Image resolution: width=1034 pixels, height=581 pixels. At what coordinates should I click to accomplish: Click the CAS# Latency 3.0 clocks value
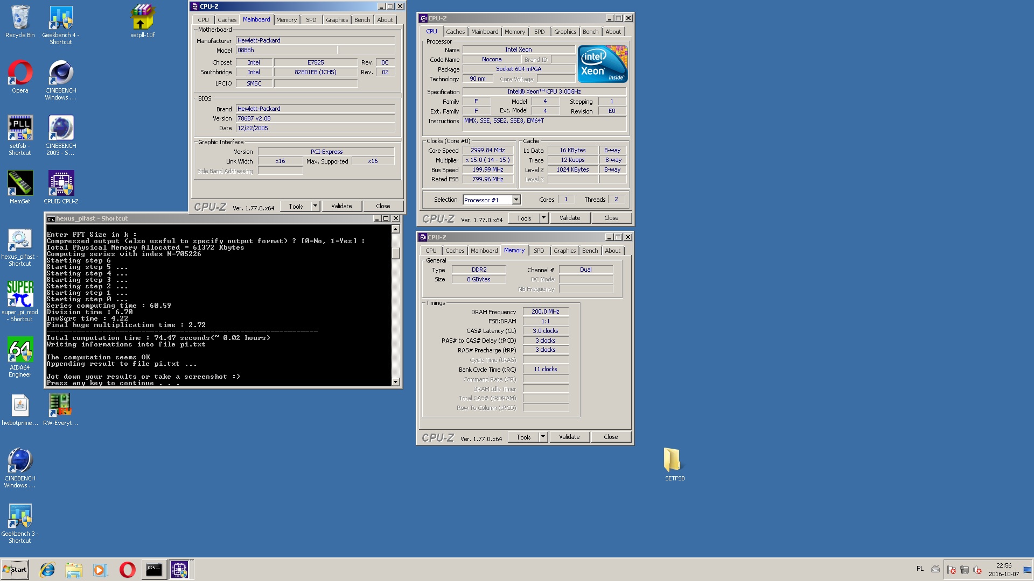tap(546, 331)
